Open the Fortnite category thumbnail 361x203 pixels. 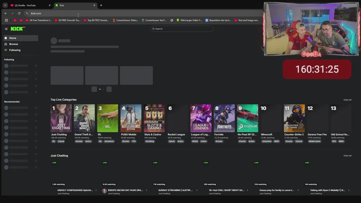224,118
